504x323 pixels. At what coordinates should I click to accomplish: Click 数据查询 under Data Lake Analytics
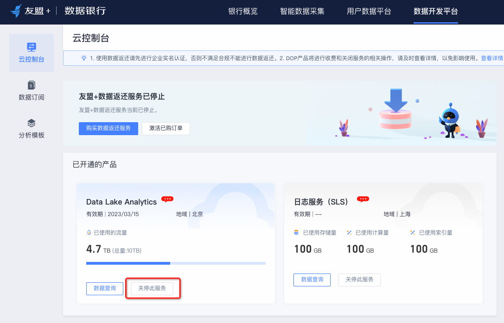click(x=105, y=288)
